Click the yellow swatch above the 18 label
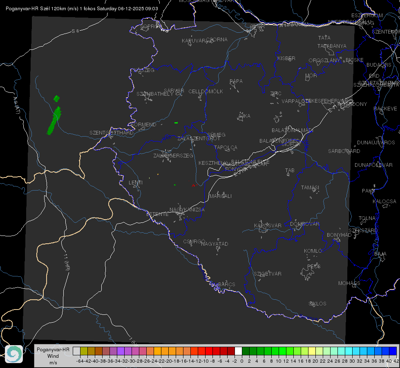400x368 pixels. 312,351
